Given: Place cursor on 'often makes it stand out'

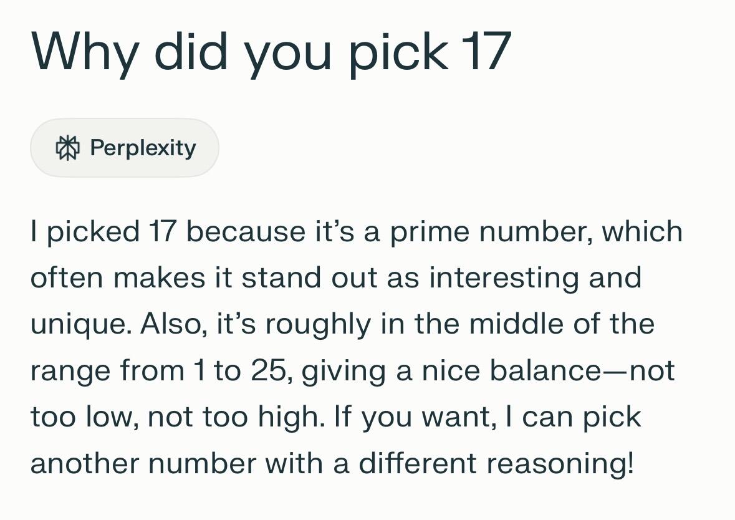Looking at the screenshot, I should 204,277.
